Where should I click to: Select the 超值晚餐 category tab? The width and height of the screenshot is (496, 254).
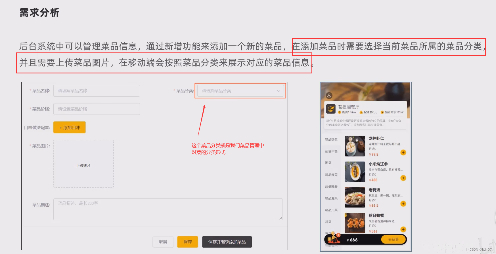tap(331, 187)
